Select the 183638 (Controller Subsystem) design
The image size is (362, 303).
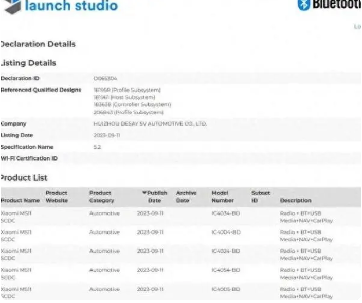[x=132, y=104]
